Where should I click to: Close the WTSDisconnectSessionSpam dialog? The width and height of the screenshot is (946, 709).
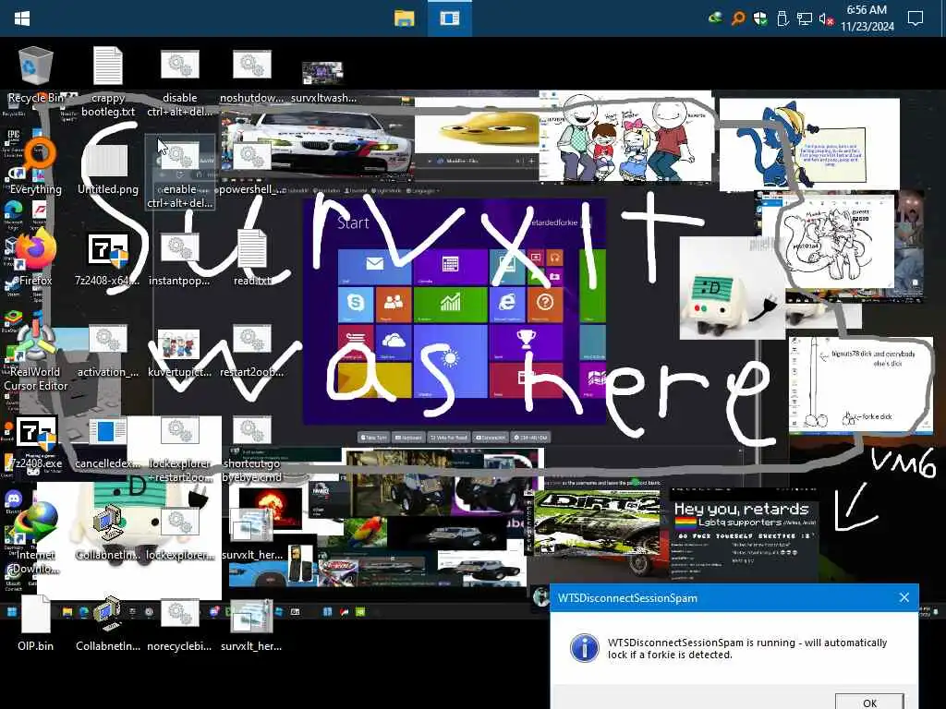click(904, 597)
